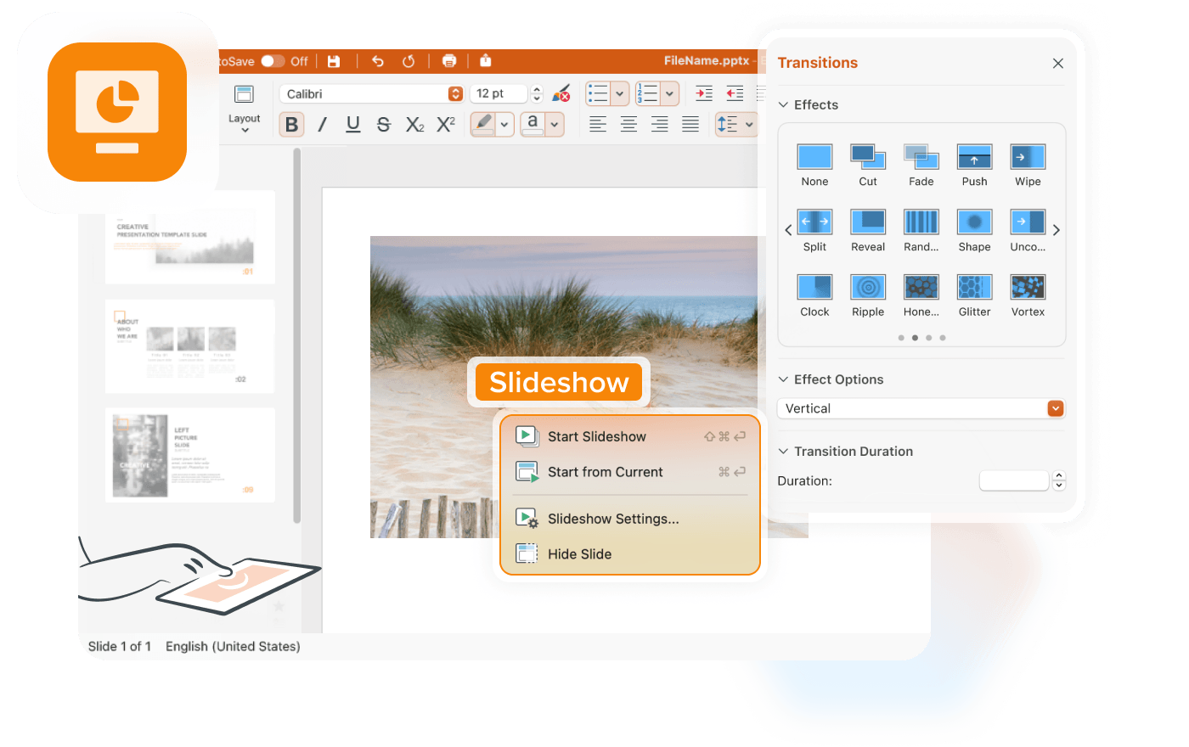
Task: Toggle the AutoSave switch off/on
Action: pos(273,61)
